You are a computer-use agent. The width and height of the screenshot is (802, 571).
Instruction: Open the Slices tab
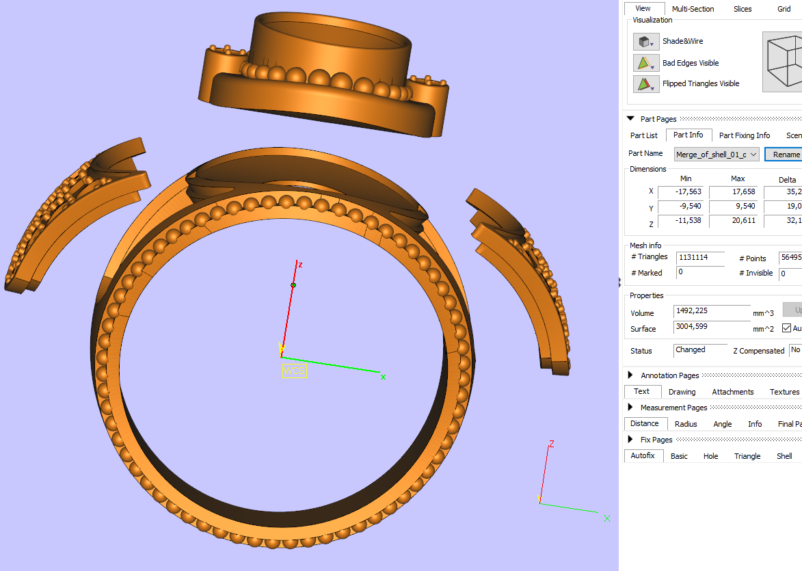[x=743, y=9]
